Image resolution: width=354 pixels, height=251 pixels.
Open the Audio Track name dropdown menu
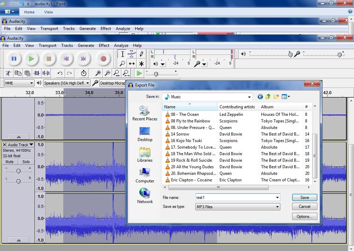(20, 144)
